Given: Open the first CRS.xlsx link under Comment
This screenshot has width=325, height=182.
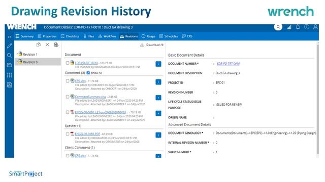Looking at the screenshot, I should point(80,81).
